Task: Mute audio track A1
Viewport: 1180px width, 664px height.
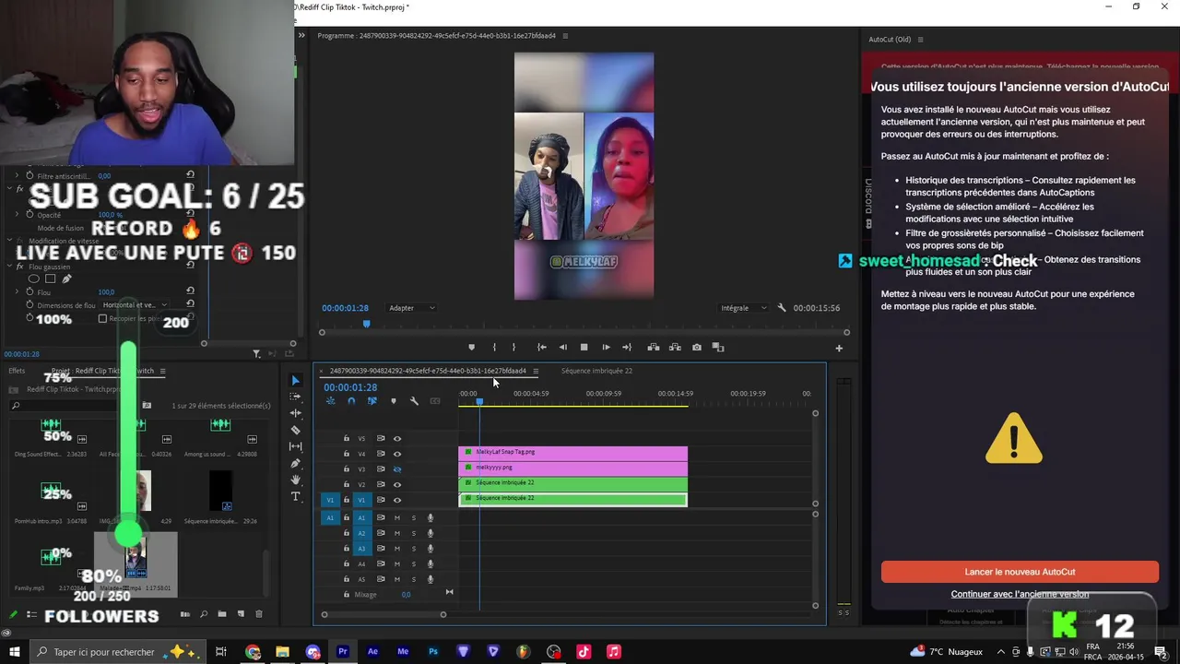Action: (x=397, y=518)
